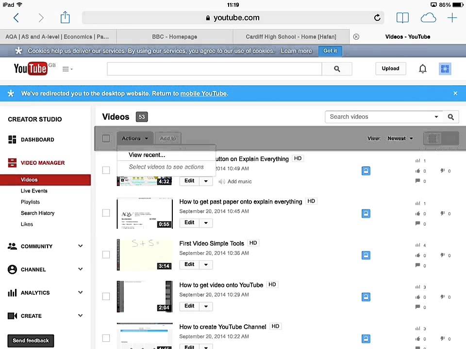Switch to BBC - Homepage tab
Image resolution: width=466 pixels, height=349 pixels.
click(175, 37)
